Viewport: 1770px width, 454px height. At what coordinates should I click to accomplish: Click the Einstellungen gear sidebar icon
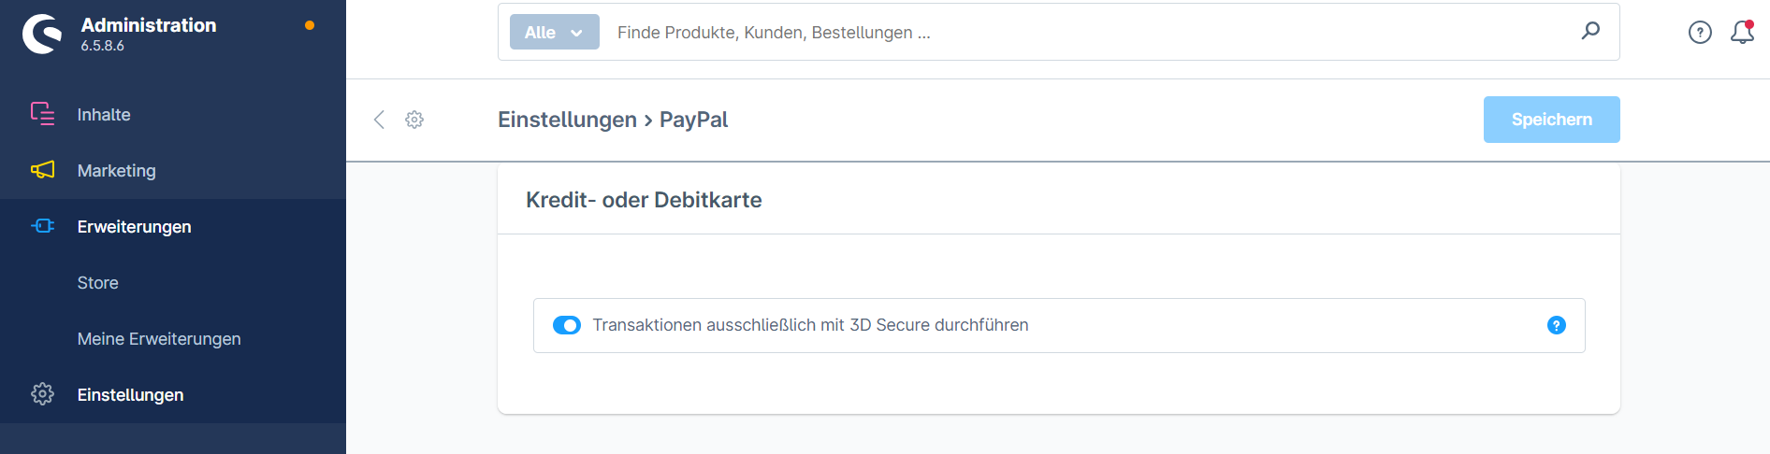(x=42, y=394)
